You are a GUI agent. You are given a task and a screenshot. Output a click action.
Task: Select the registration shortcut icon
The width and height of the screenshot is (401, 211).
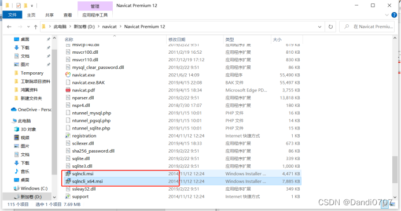[x=68, y=136]
